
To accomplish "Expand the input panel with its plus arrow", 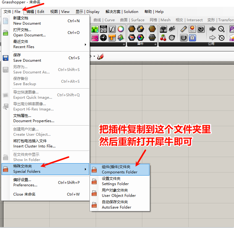I will tap(124, 44).
